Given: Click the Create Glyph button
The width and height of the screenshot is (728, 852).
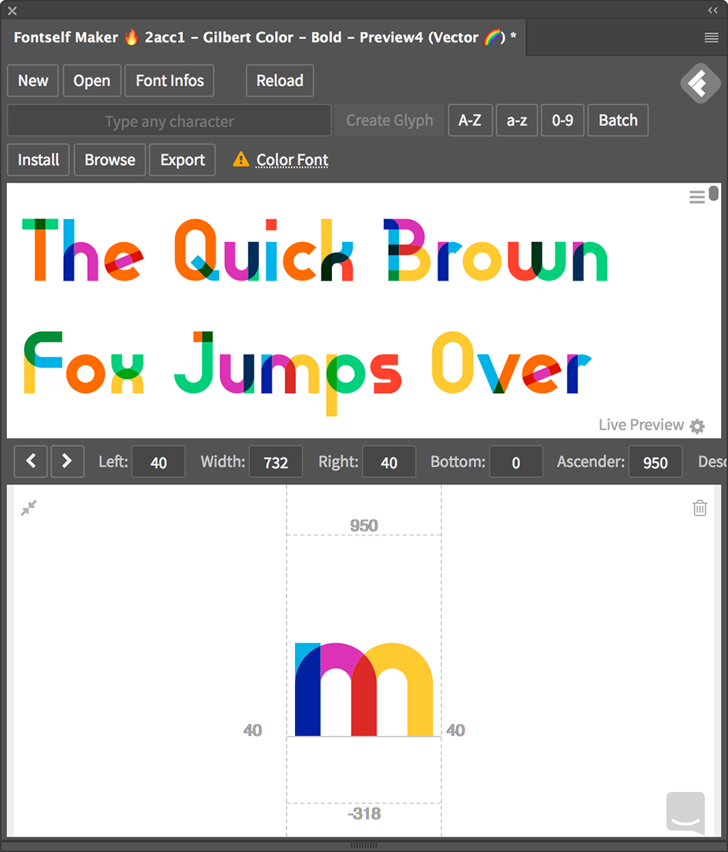Looking at the screenshot, I should coord(390,120).
